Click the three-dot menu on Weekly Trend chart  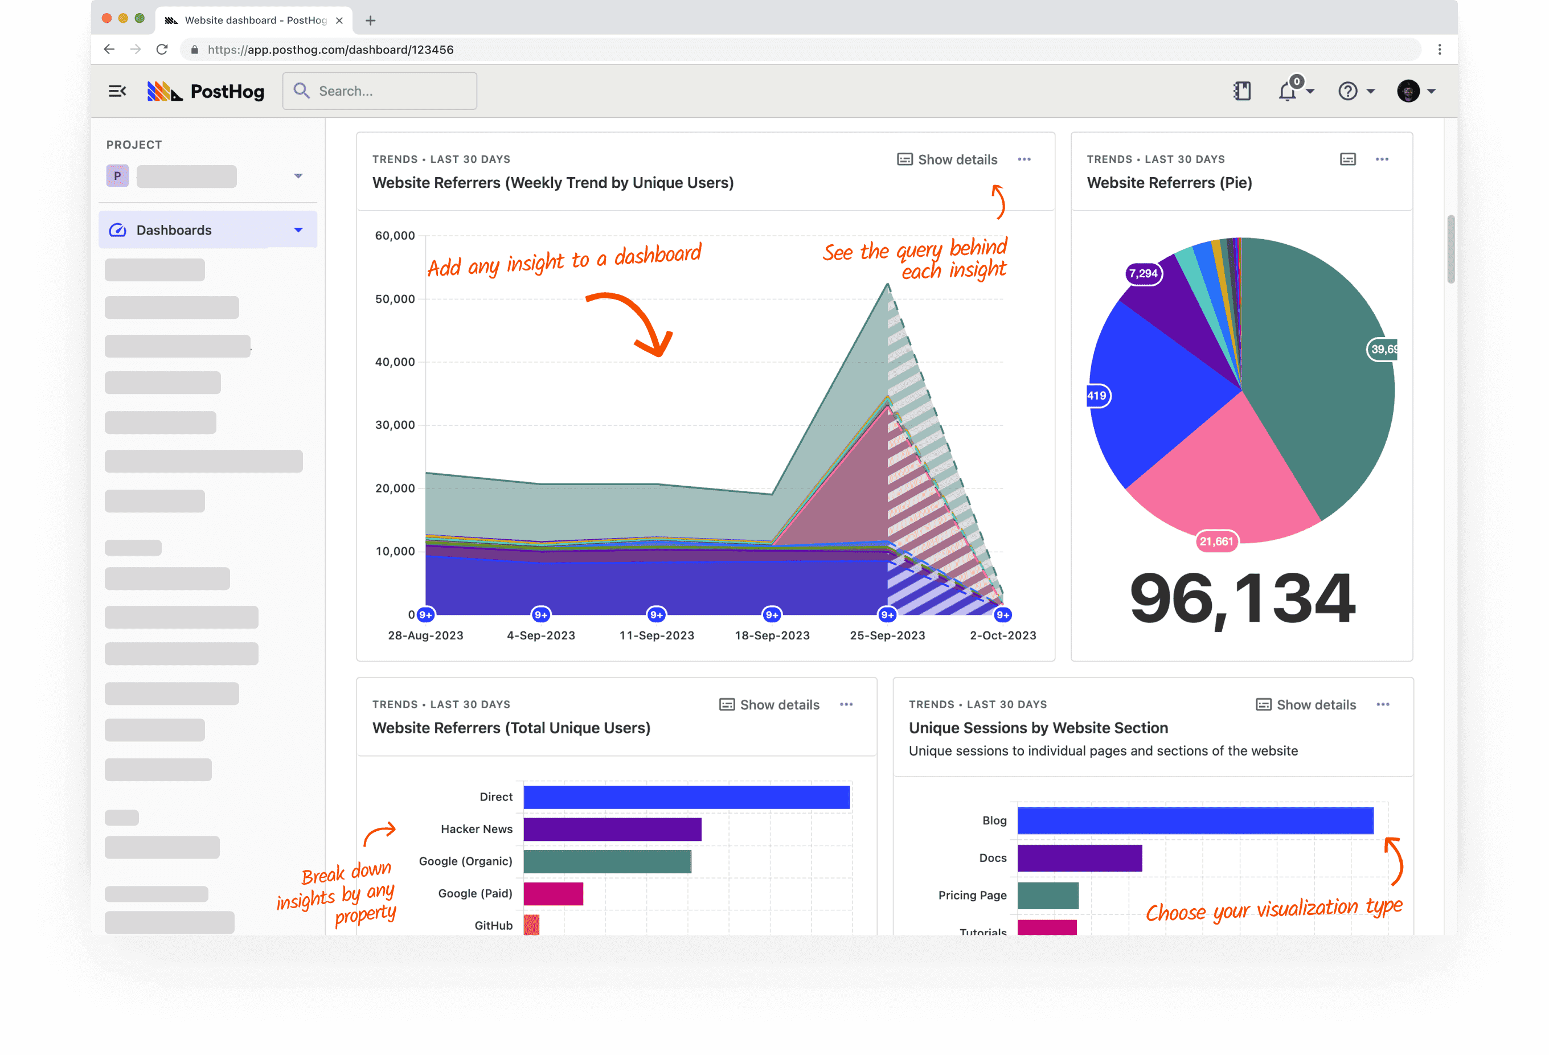point(1025,160)
